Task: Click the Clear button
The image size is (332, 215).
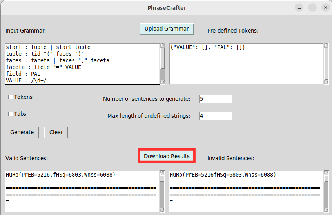Action: click(56, 132)
